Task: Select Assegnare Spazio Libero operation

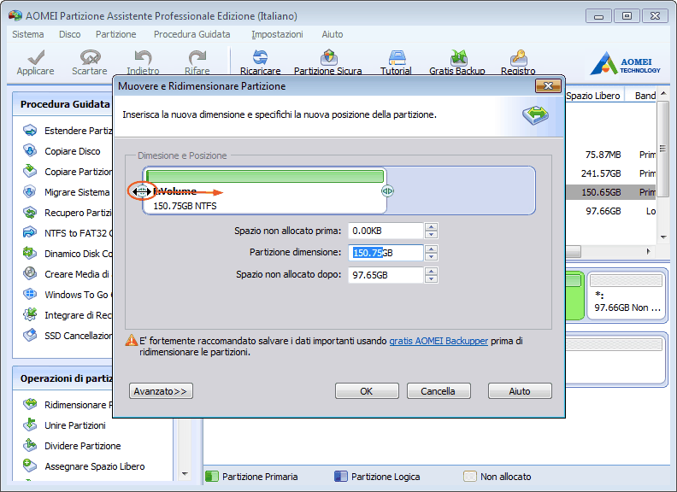Action: click(30, 466)
